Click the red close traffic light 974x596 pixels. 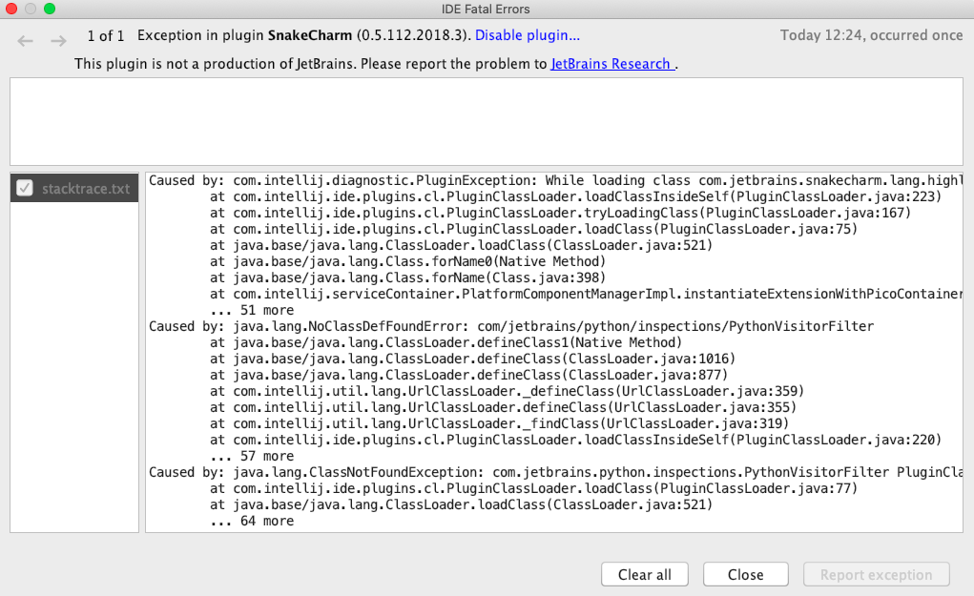tap(10, 9)
